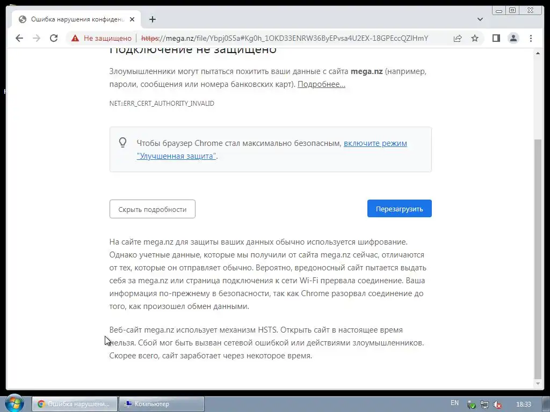The image size is (550, 412).
Task: Open the user profile avatar menu
Action: [x=513, y=38]
